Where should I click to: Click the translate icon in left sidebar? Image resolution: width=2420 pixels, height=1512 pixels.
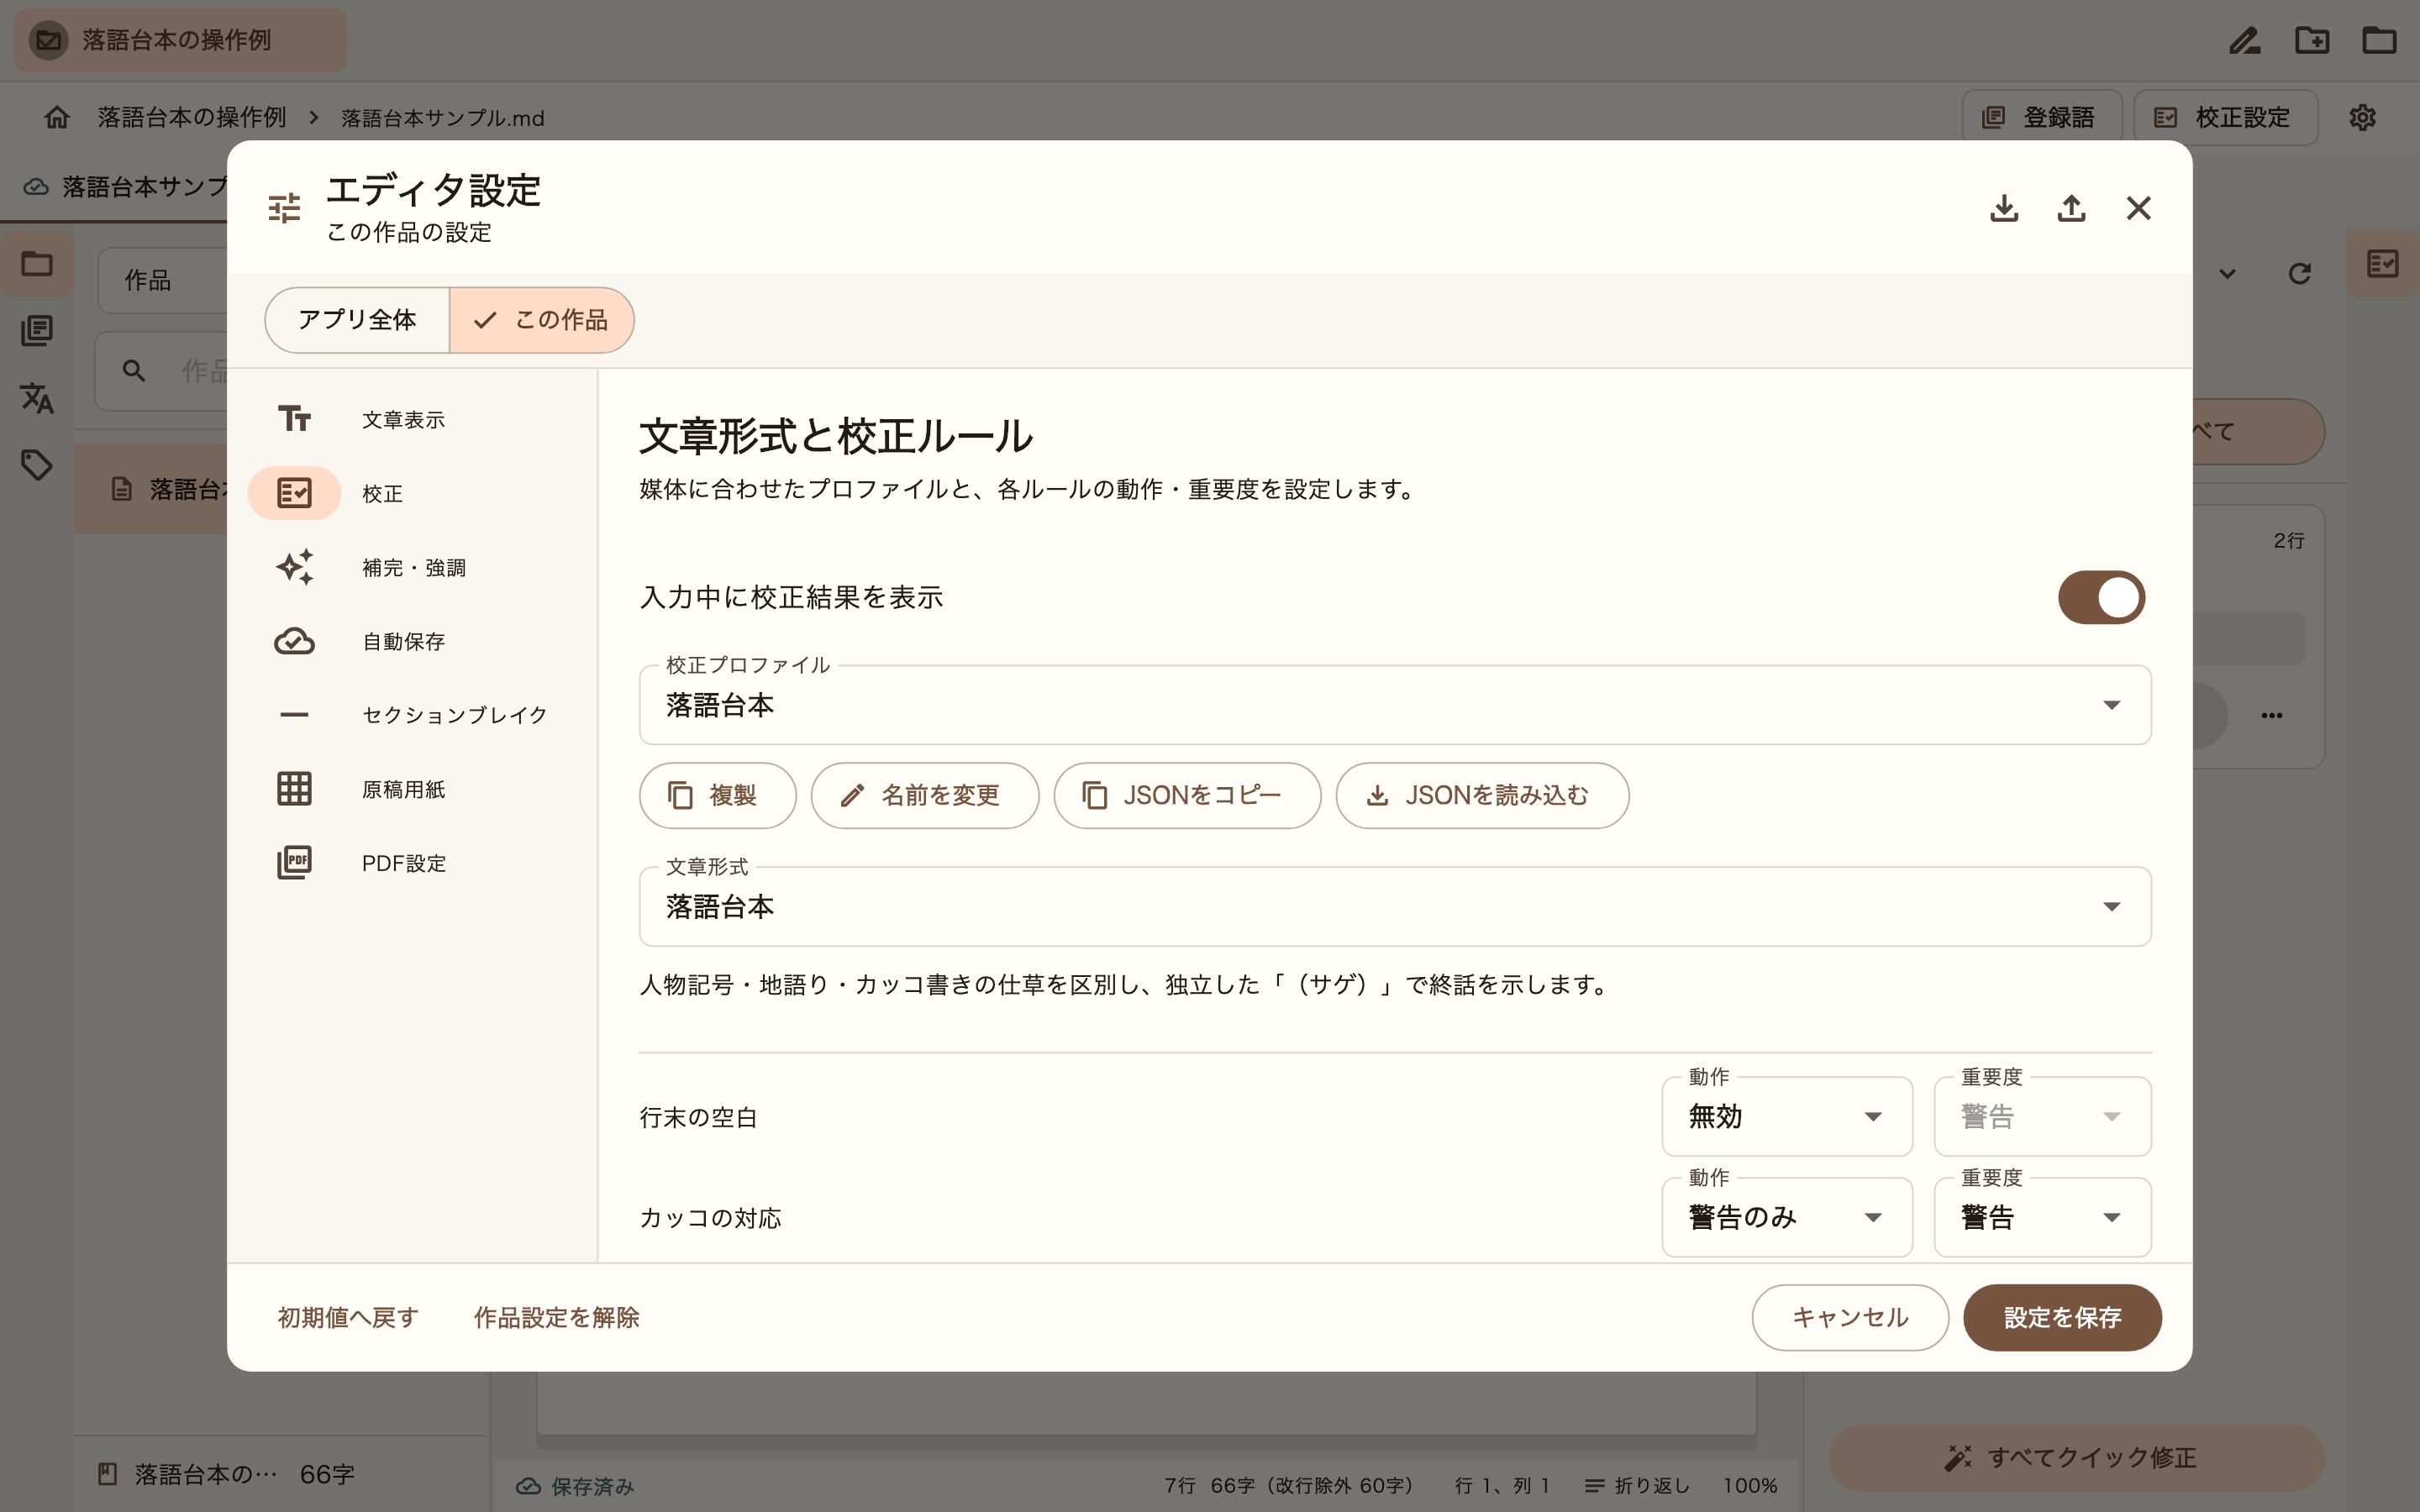coord(37,397)
